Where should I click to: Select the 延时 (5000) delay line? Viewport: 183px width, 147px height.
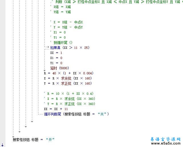click(x=59, y=68)
